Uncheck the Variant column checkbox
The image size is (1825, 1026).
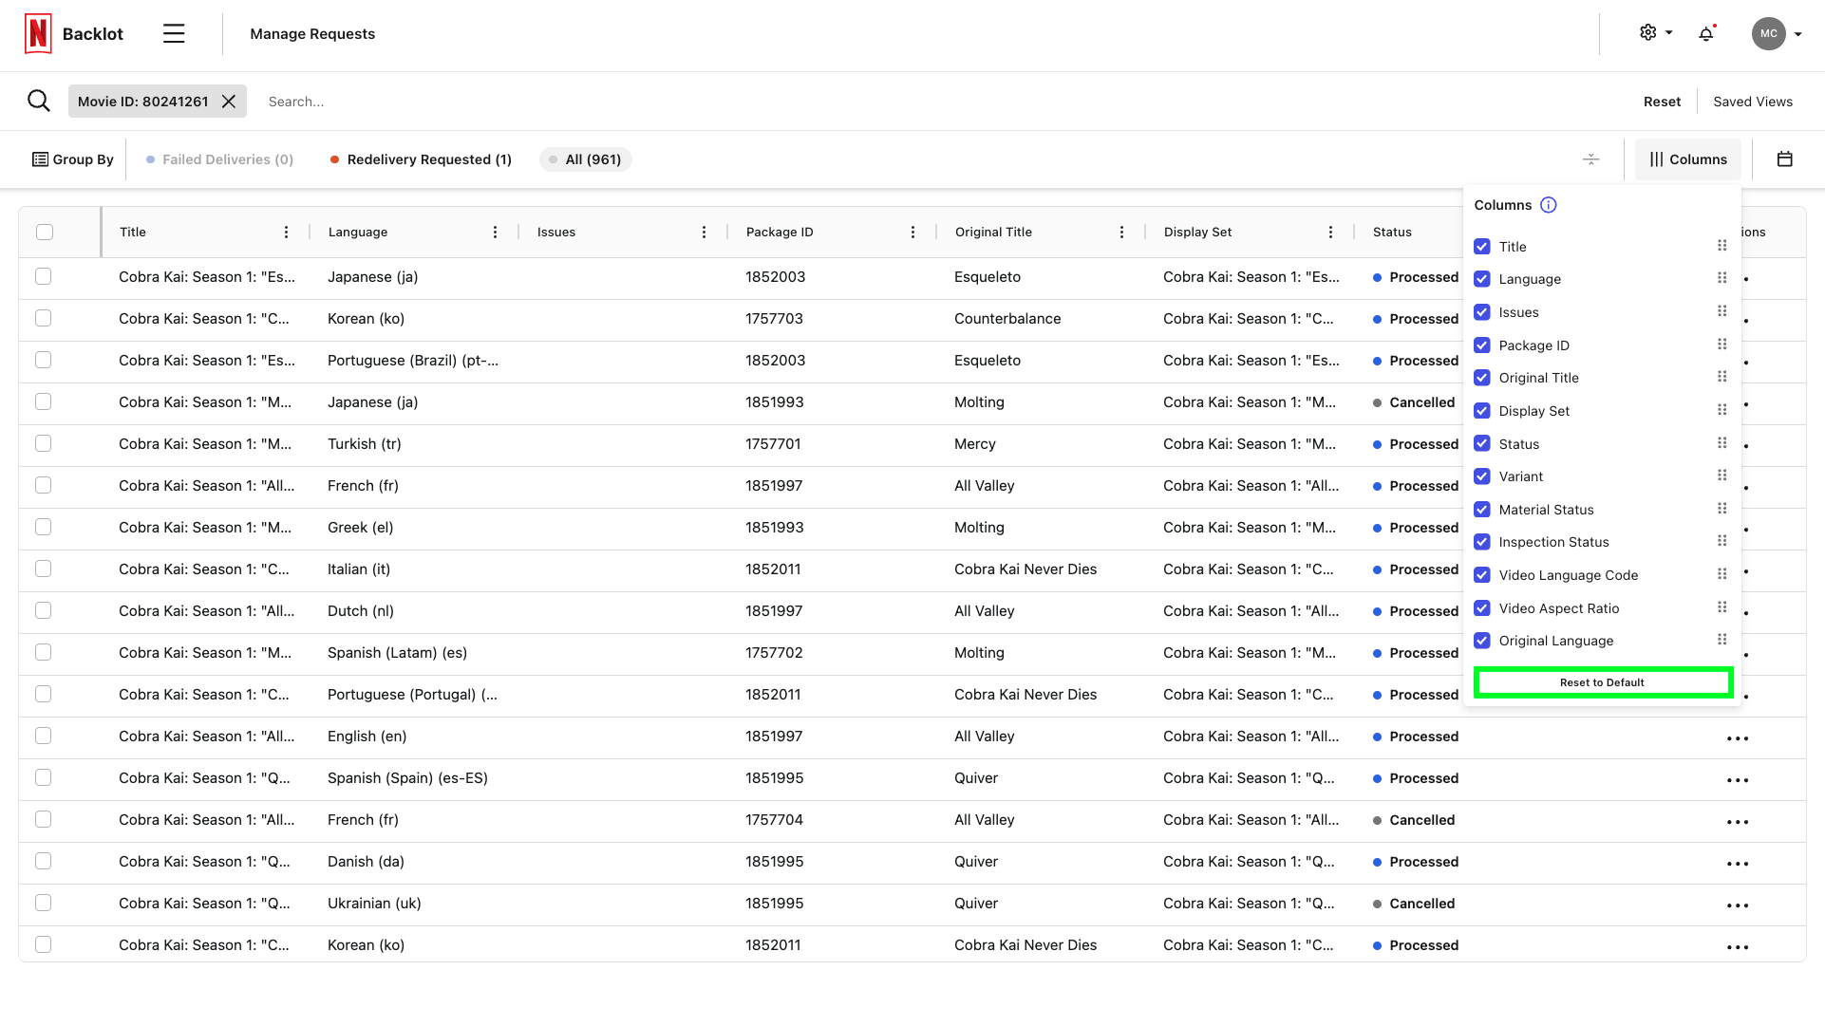tap(1481, 476)
